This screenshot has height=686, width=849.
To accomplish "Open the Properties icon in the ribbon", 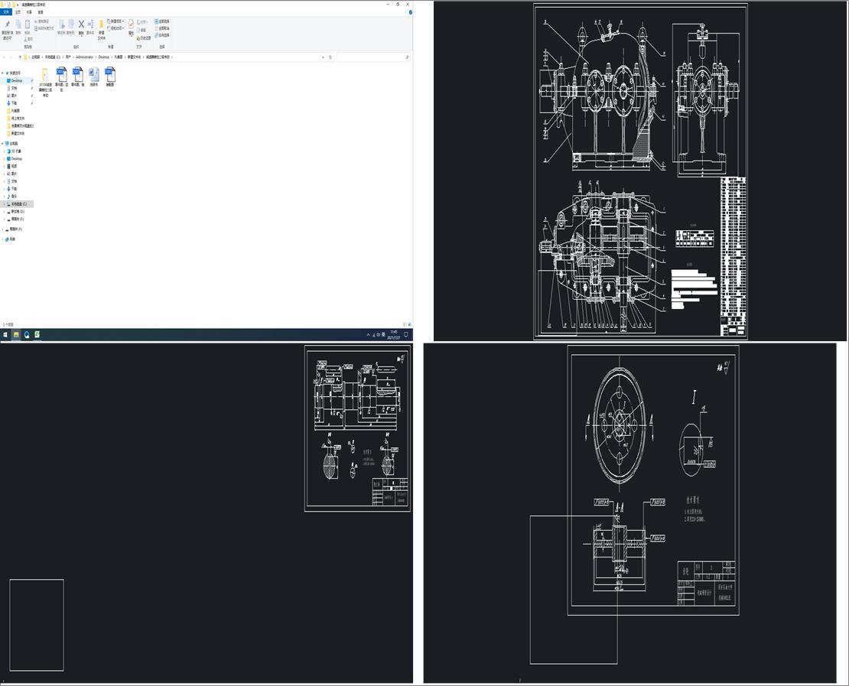I will click(x=131, y=25).
